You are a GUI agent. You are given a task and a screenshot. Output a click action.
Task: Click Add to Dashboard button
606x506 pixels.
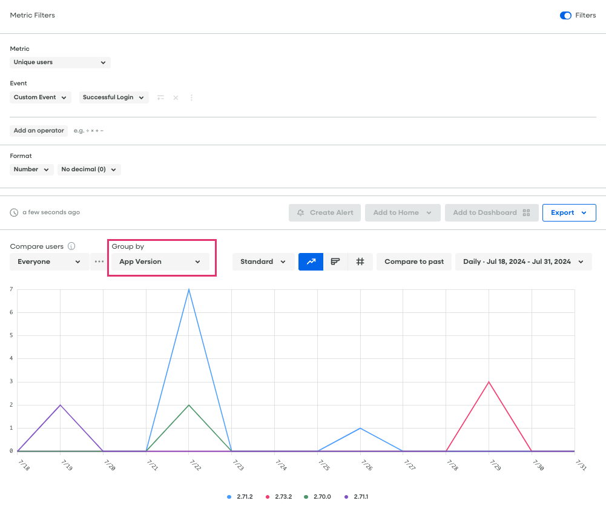(492, 213)
